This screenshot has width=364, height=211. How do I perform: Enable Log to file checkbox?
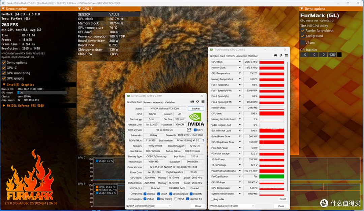click(x=212, y=199)
